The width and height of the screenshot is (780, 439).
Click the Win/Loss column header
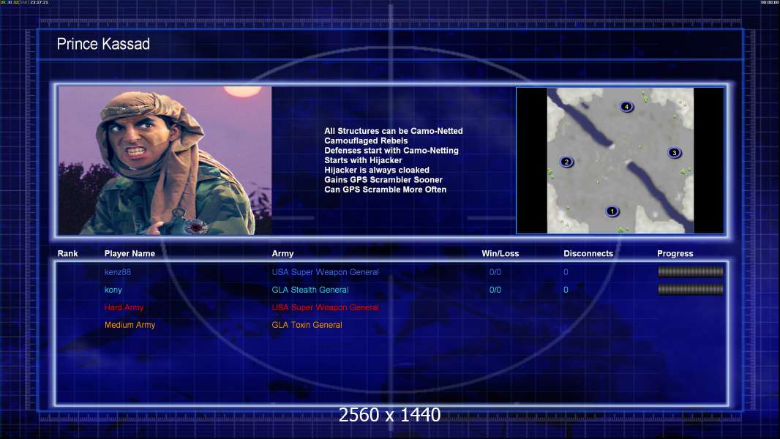pos(500,254)
